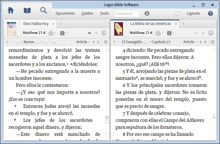Show resource information for La Biblia de las Américas
The image size is (220, 144).
pyautogui.click(x=211, y=33)
